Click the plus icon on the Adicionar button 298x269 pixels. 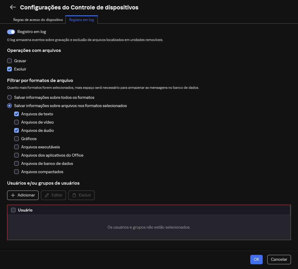tap(13, 195)
